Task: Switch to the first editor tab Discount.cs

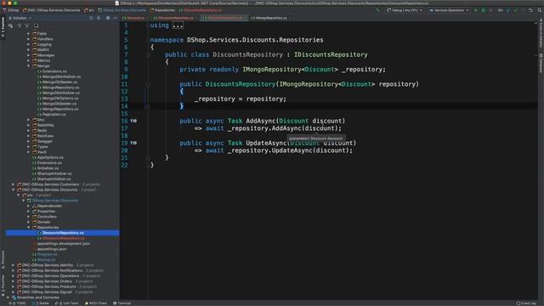Action: coord(135,18)
